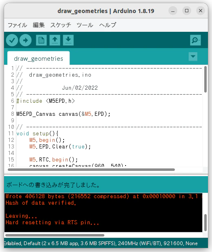The height and width of the screenshot is (252, 212).
Task: Click the M5.RTC.begin(); line
Action: [x=53, y=159]
